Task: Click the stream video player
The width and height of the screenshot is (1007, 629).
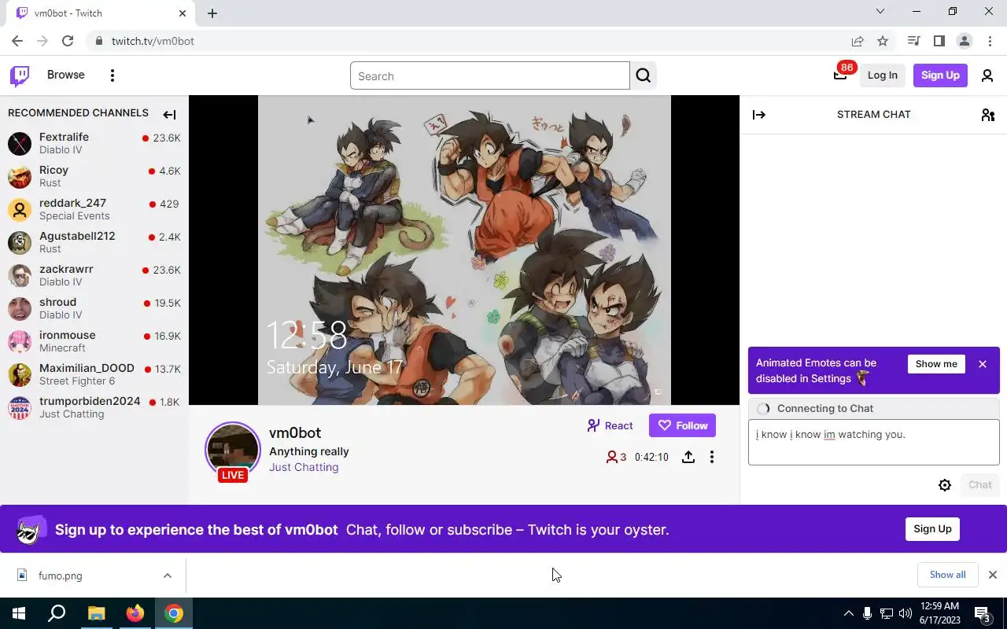Action: point(464,250)
